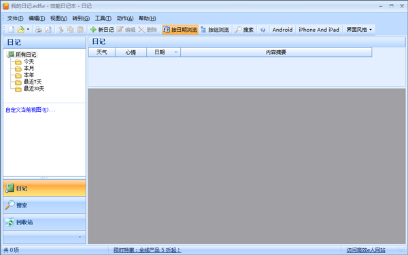Click the 内容摘要 column header

pyautogui.click(x=276, y=52)
